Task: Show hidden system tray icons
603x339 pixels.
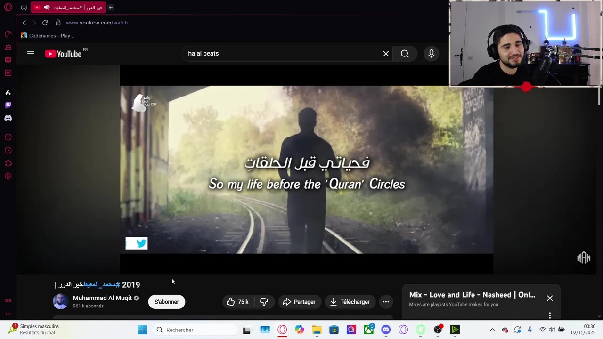Action: (492, 330)
